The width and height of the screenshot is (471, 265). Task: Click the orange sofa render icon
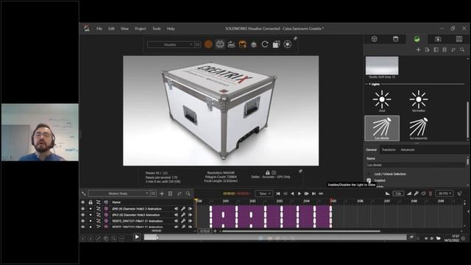242,44
